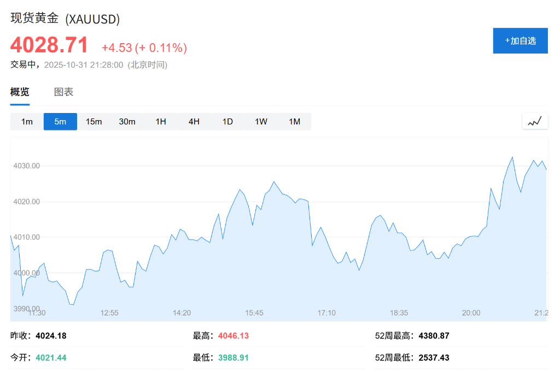Switch to the 1M monthly chart

tap(294, 121)
